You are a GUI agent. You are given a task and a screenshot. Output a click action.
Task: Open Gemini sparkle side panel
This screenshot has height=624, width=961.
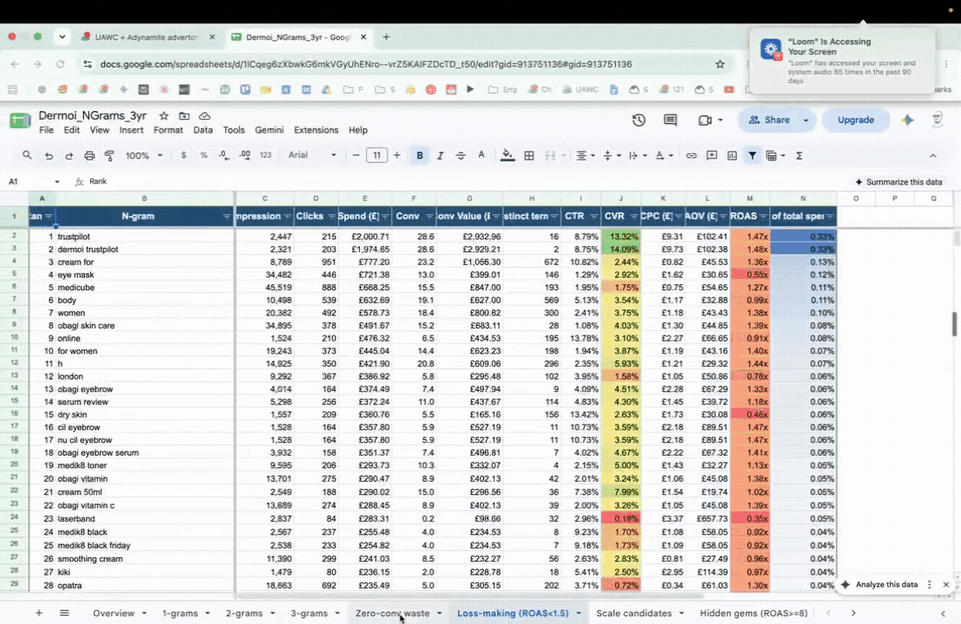pos(908,120)
